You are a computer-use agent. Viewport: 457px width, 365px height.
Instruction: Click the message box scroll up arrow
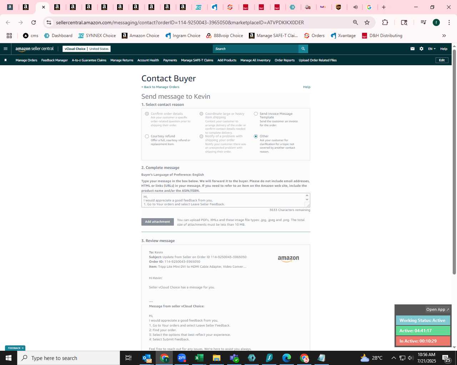point(307,195)
